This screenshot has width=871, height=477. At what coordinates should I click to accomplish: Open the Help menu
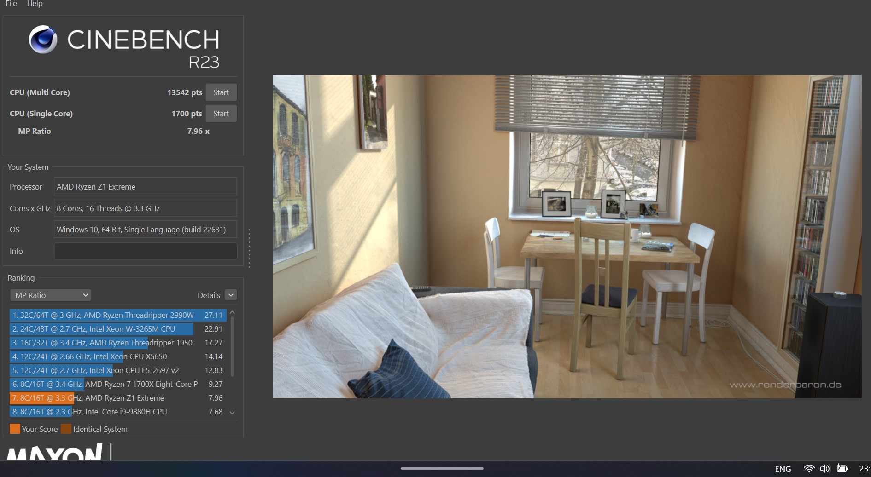coord(35,4)
